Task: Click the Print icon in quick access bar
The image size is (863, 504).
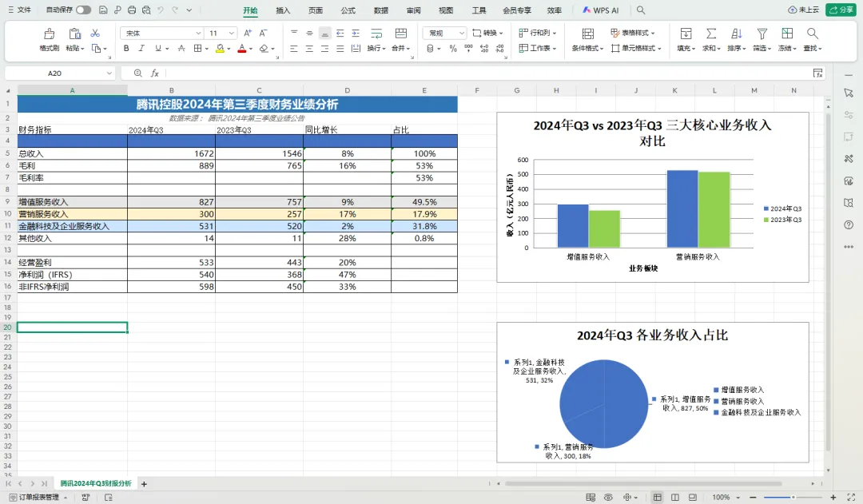Action: 131,10
